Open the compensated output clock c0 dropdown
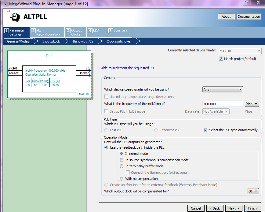 coord(253,191)
